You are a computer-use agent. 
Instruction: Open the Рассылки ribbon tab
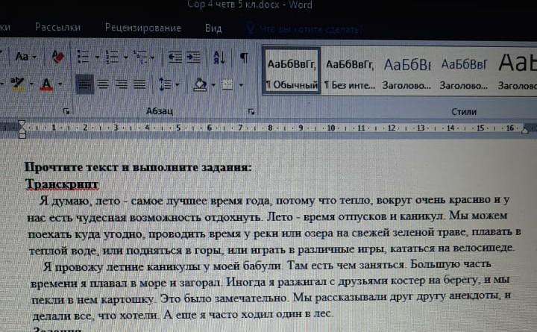pos(57,28)
